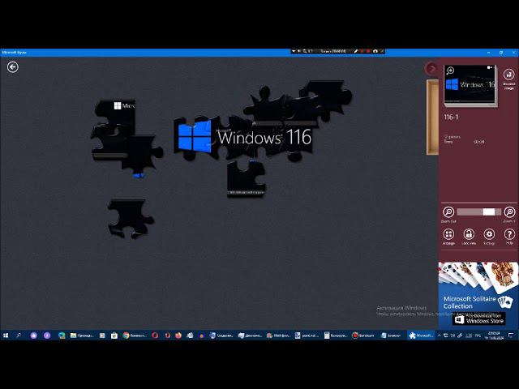Click the Zoom Out magnifier
The image size is (519, 389).
(x=448, y=212)
